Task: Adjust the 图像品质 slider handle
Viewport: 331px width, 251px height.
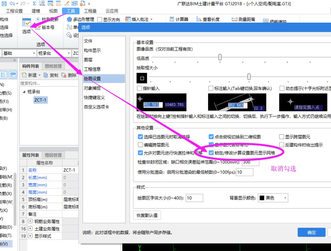Action: click(x=220, y=57)
